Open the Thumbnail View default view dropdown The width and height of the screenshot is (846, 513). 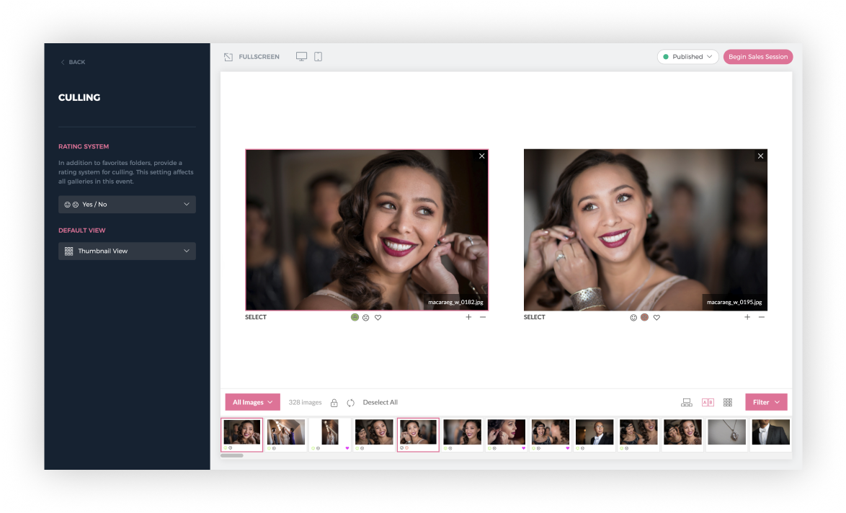tap(127, 251)
